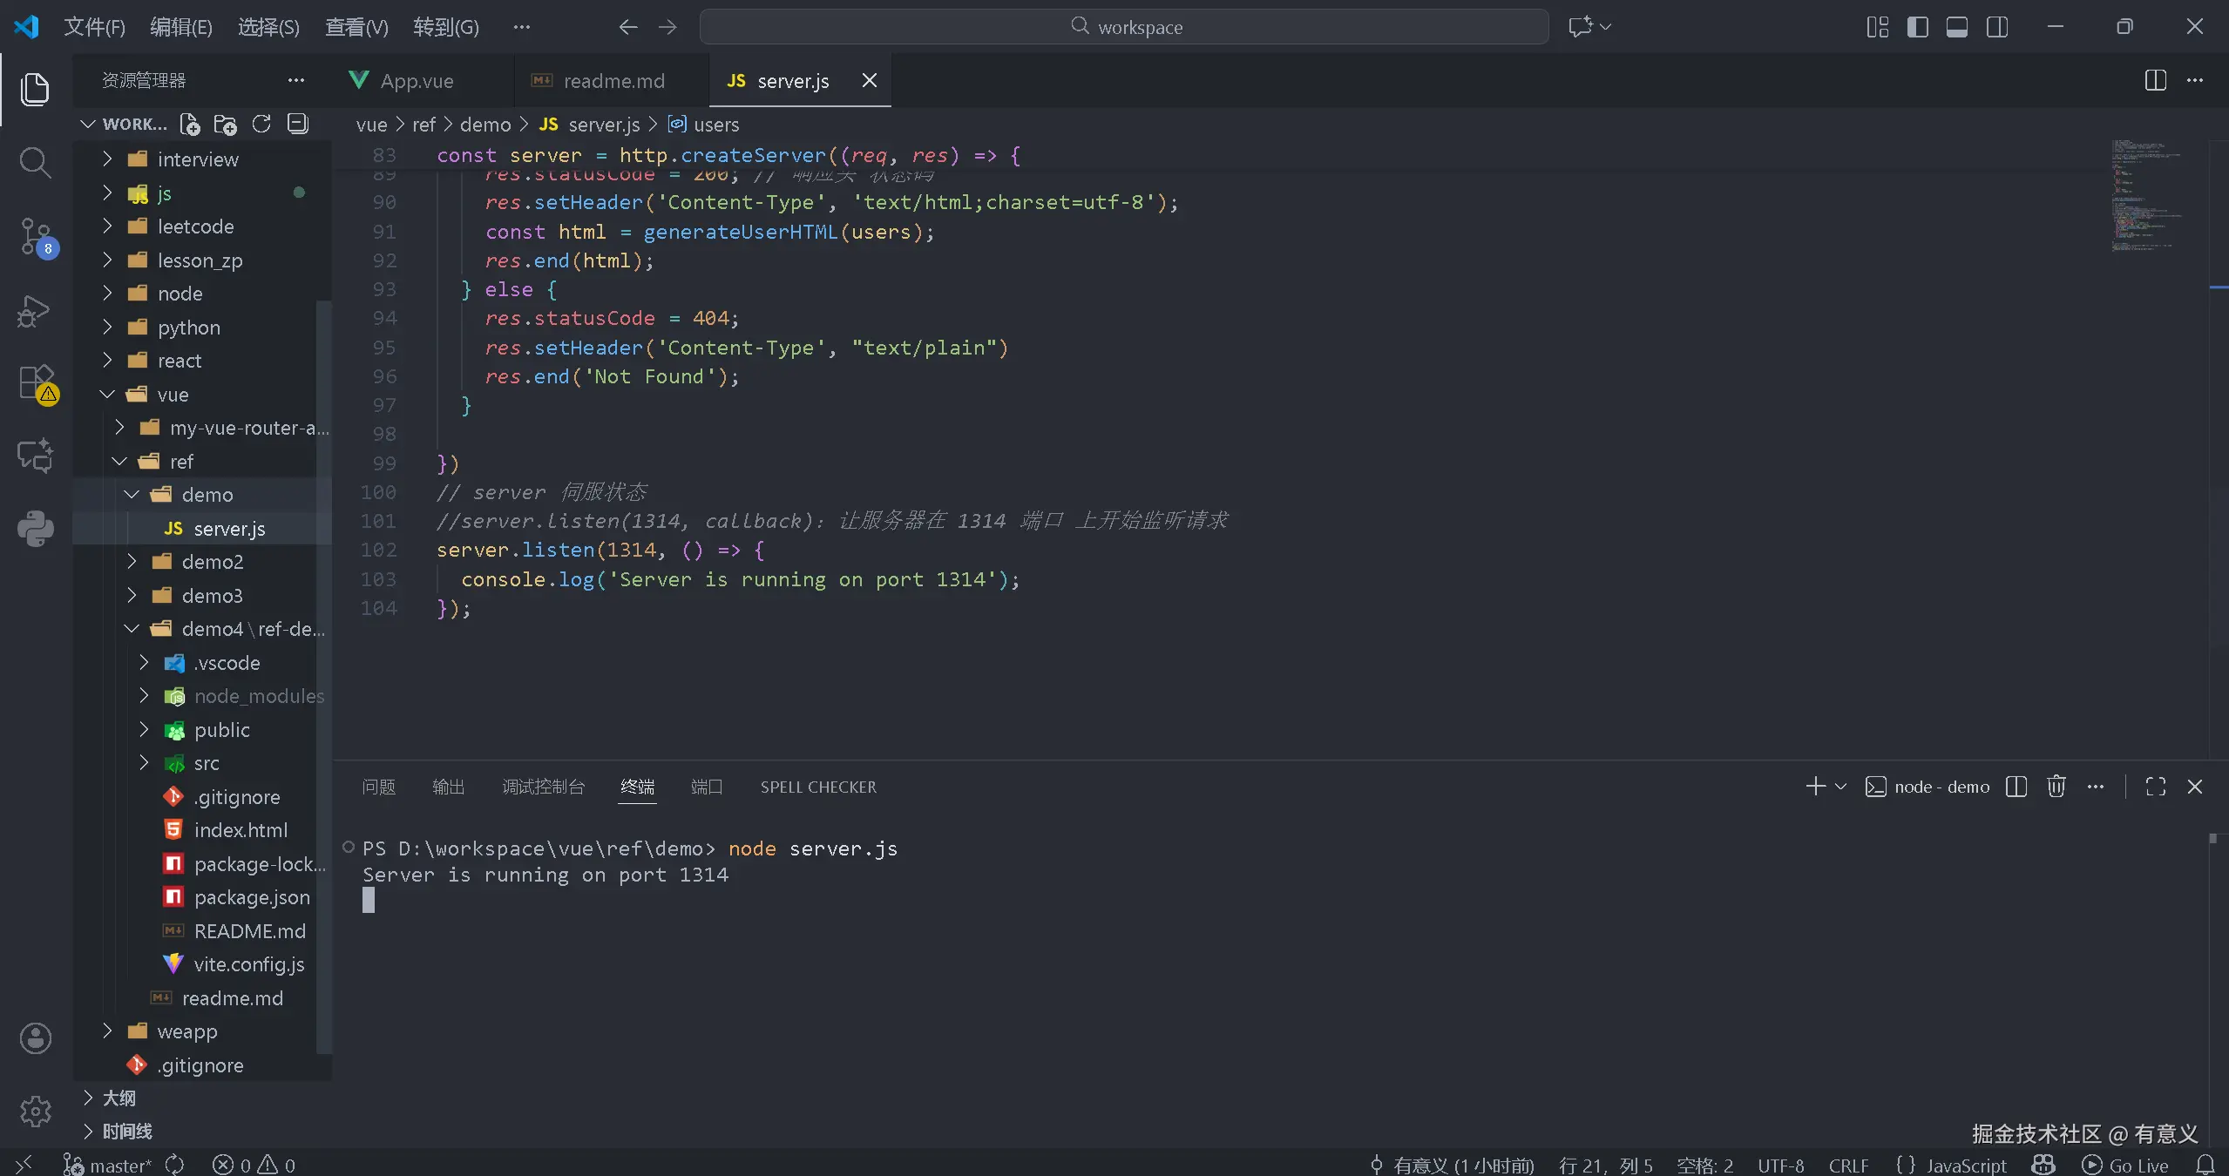
Task: Open the Extensions view
Action: [35, 382]
